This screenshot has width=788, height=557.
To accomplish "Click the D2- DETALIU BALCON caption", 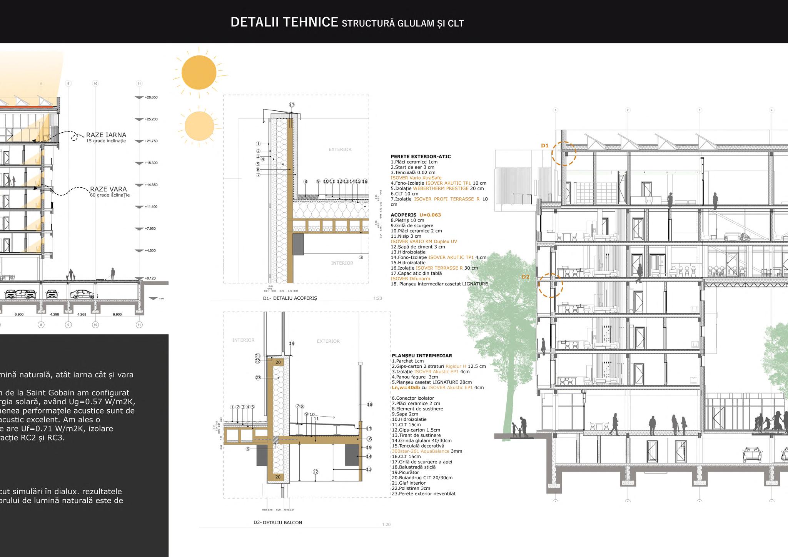I will [278, 522].
